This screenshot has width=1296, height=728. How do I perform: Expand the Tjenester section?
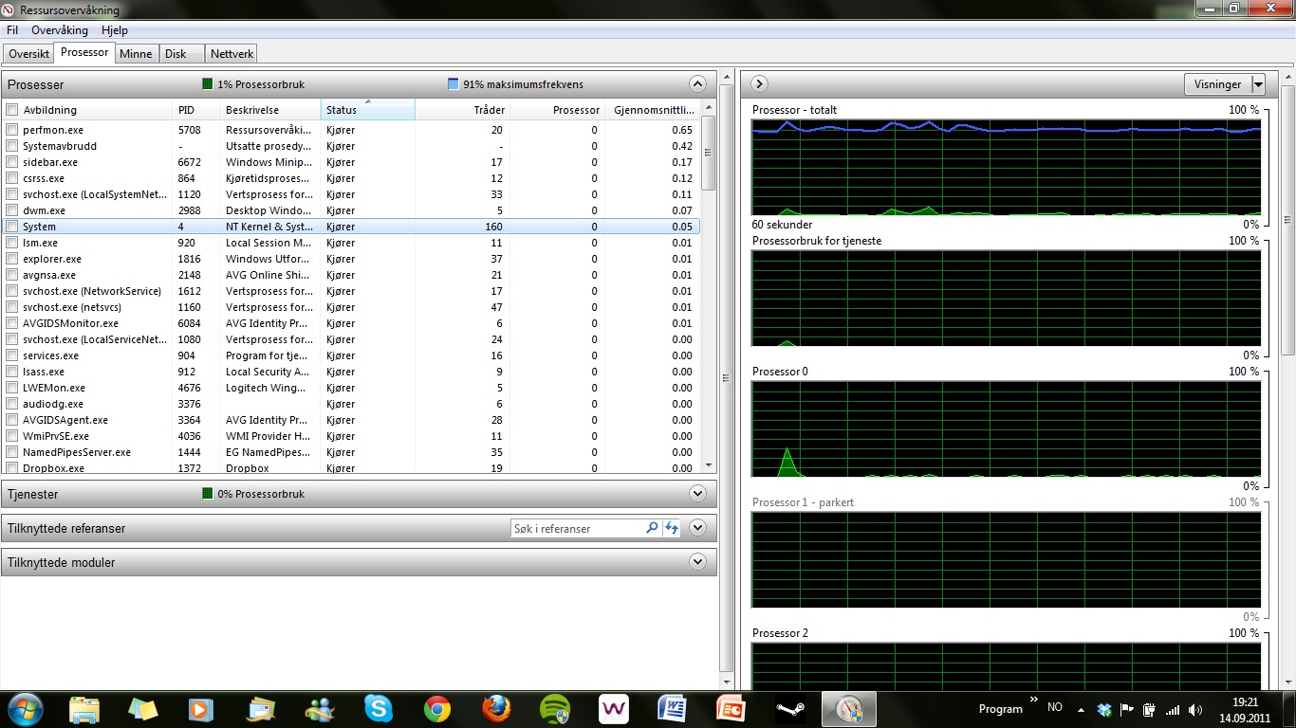pyautogui.click(x=697, y=494)
